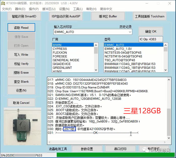
Task: Open the 帮助(H) menu
Action: pos(91,9)
